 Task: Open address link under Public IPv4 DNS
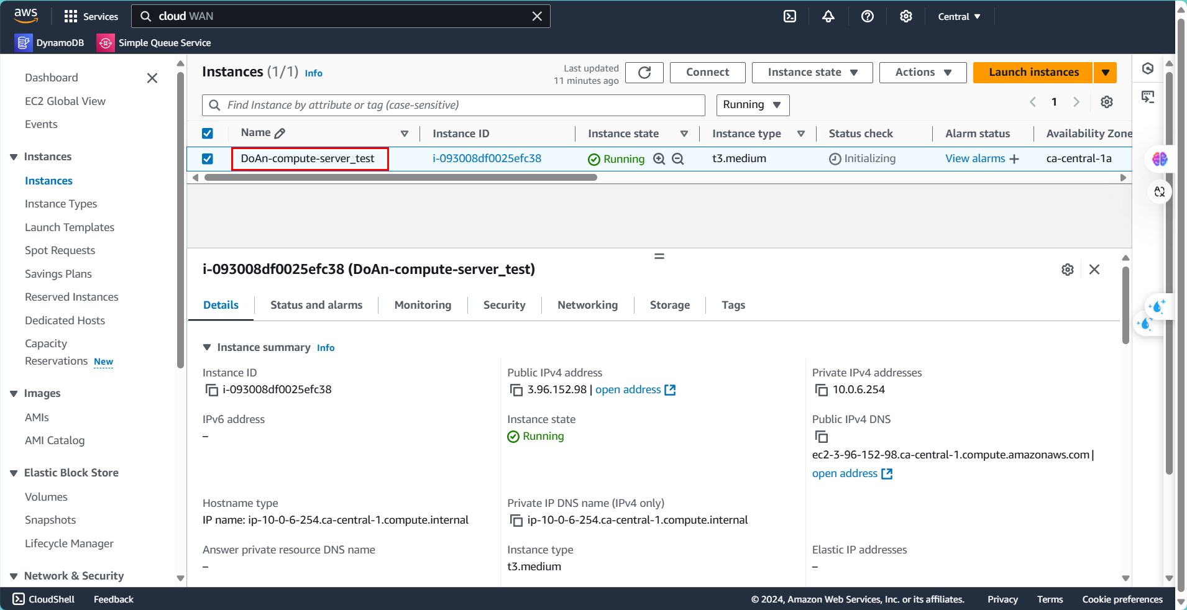pos(852,473)
